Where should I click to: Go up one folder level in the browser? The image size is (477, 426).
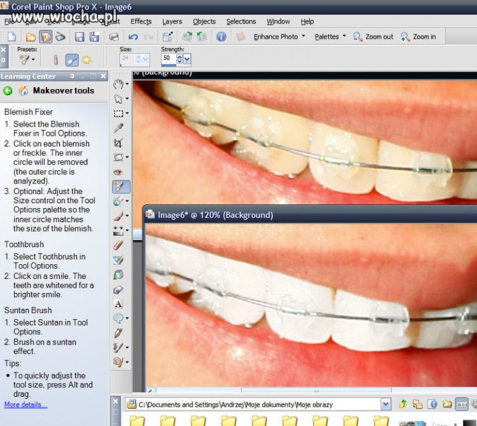[x=403, y=404]
